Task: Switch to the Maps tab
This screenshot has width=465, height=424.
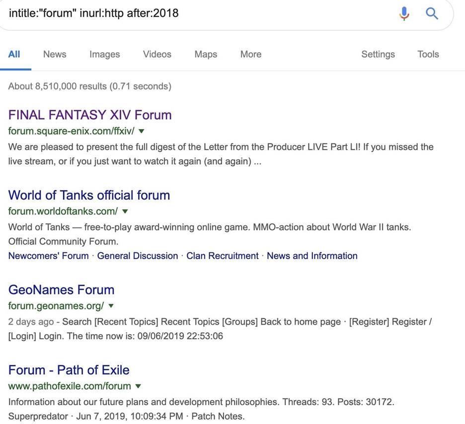Action: point(206,54)
